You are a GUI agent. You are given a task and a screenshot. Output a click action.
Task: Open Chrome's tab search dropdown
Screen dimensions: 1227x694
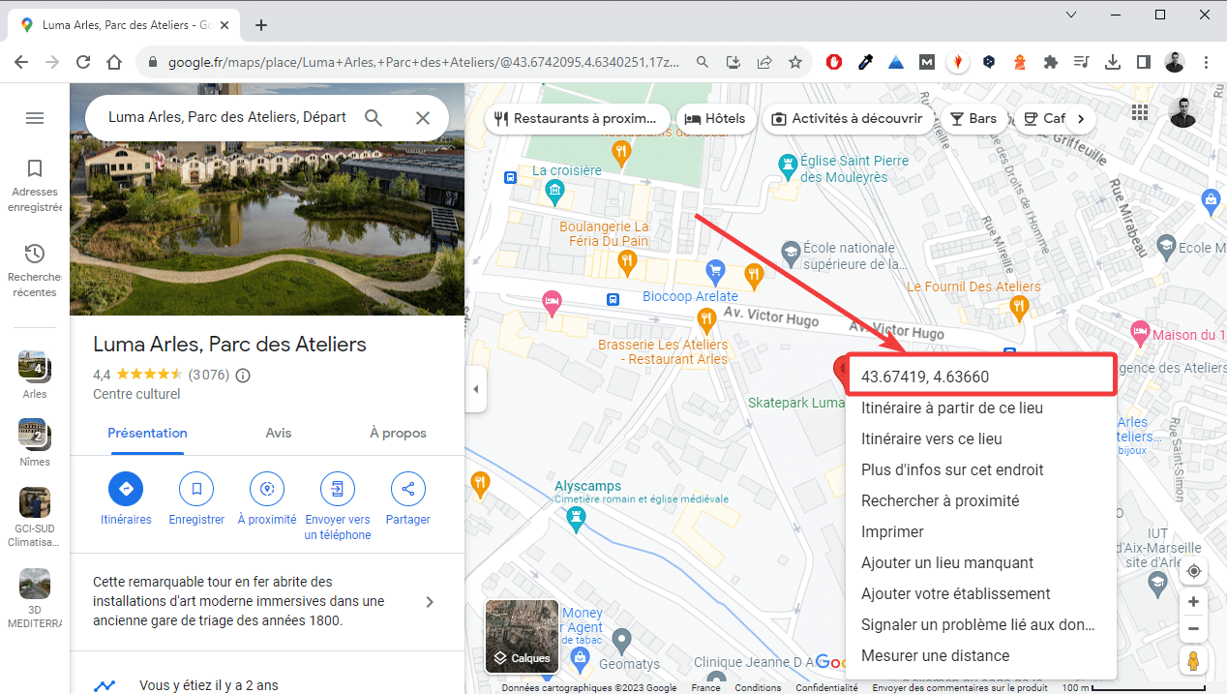pos(1071,15)
